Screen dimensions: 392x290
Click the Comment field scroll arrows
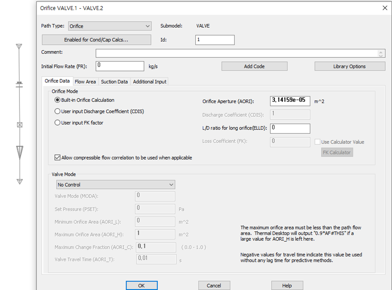381,53
